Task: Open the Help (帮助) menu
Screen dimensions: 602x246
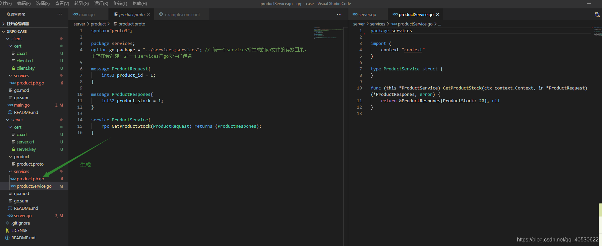Action: coord(140,3)
